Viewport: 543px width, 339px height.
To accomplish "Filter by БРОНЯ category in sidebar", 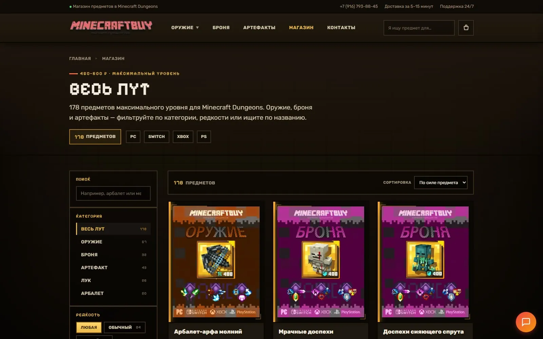I will tap(113, 255).
